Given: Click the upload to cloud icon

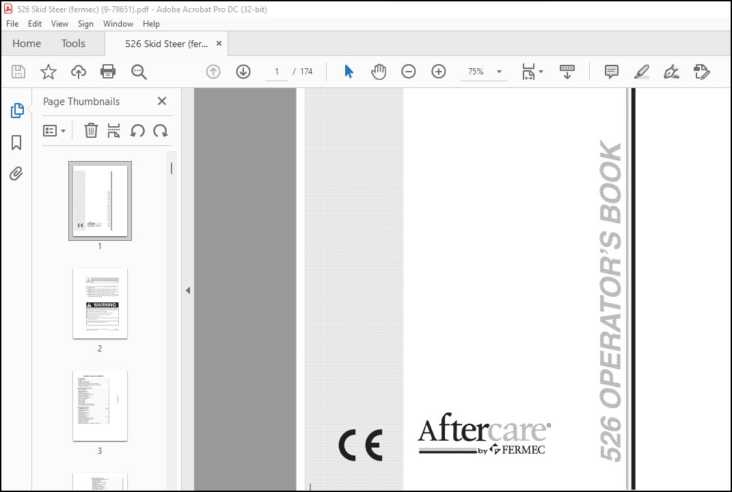Looking at the screenshot, I should point(79,72).
